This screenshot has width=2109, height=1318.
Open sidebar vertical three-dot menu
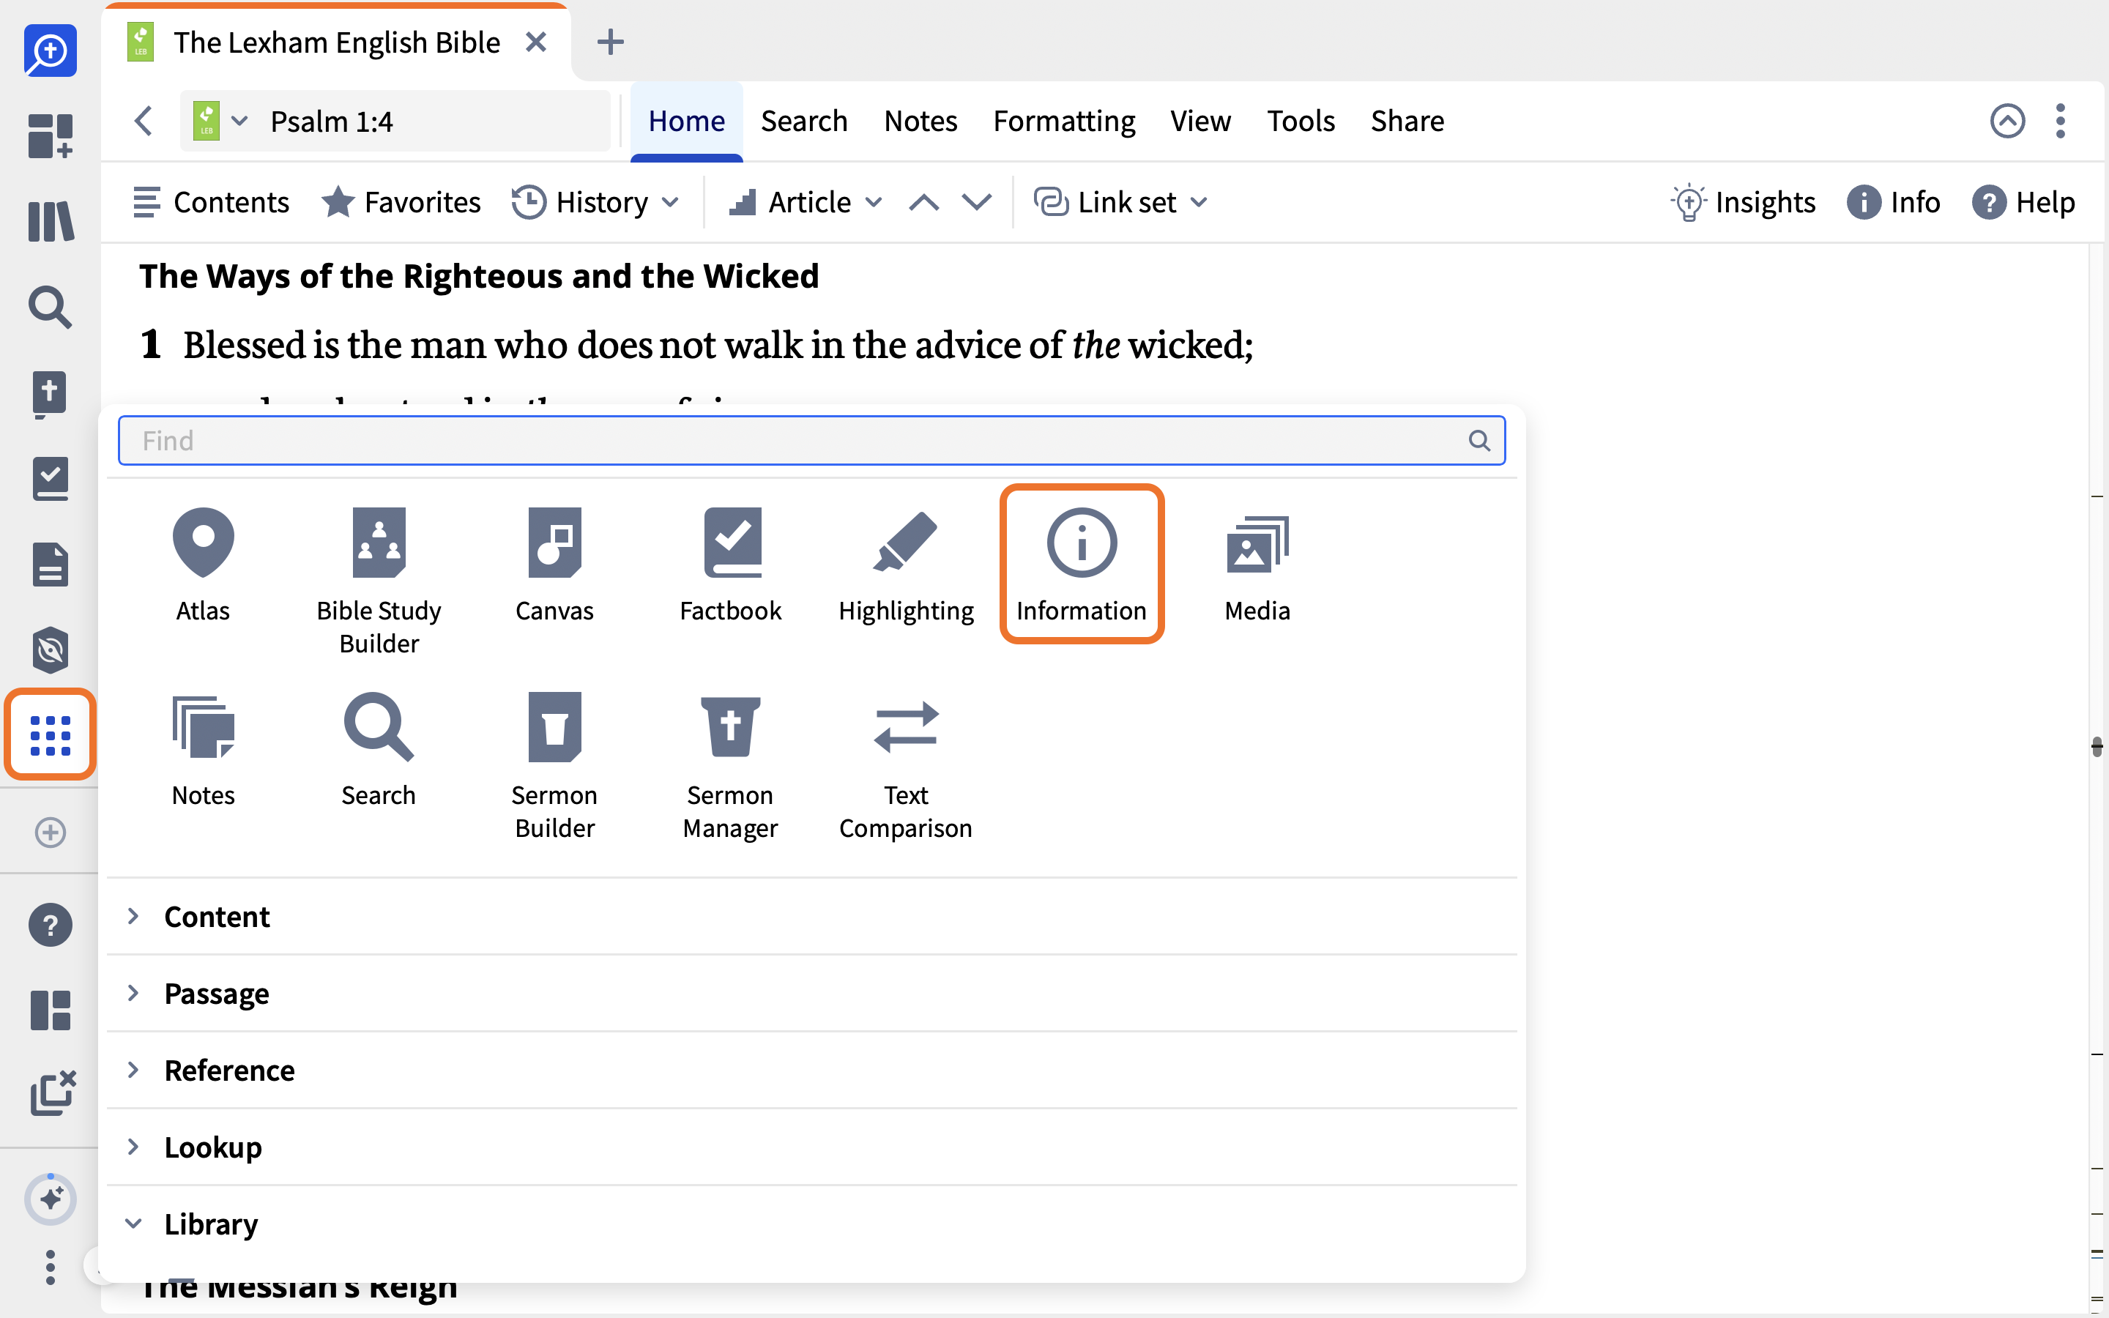51,1267
